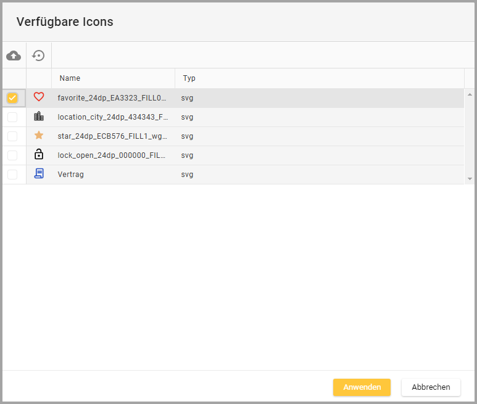Tick the star_24dp row checkbox
Image resolution: width=477 pixels, height=404 pixels.
[12, 136]
